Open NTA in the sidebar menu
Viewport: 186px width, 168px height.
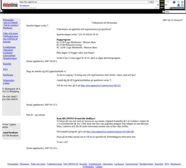point(5,69)
